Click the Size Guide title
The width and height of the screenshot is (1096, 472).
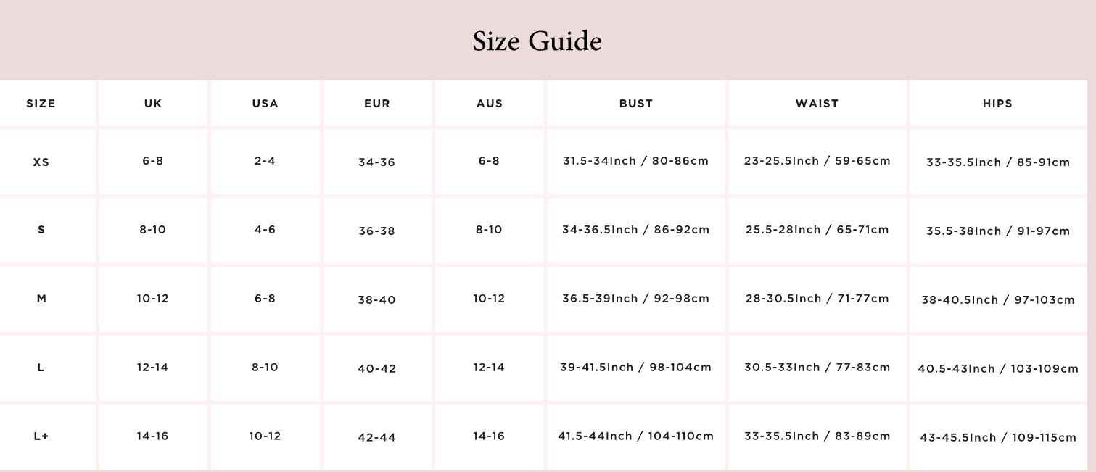[537, 41]
